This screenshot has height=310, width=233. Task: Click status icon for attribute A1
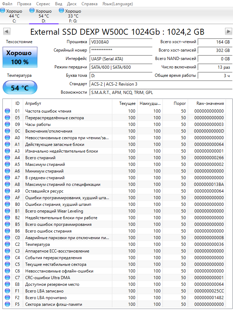coord(7,144)
